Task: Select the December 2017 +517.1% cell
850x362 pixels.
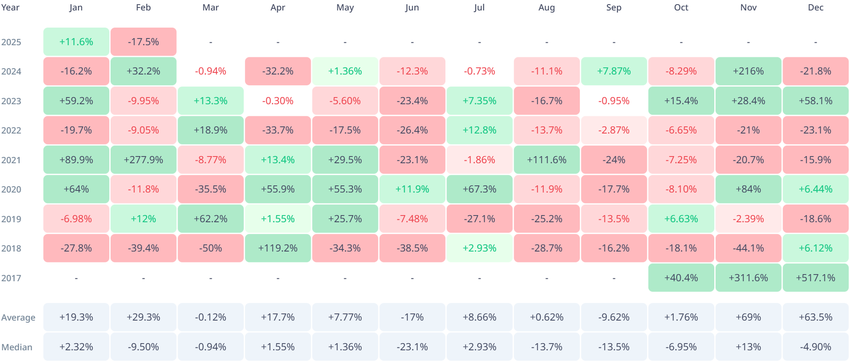Action: (x=815, y=278)
